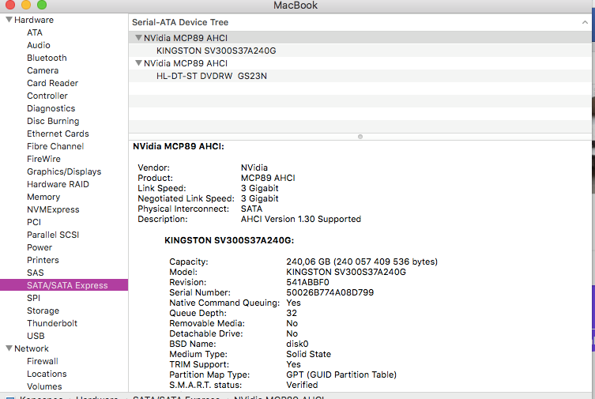Open Disc Burning category

pos(53,121)
